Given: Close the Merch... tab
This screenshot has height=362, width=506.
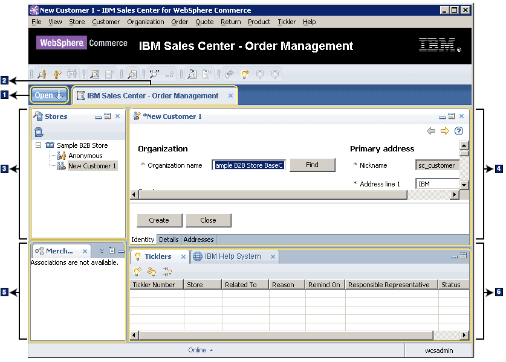Looking at the screenshot, I should (x=85, y=251).
